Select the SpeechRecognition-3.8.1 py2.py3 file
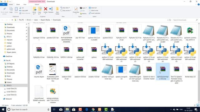Viewport: 200px width, 112px height. pyautogui.click(x=135, y=72)
